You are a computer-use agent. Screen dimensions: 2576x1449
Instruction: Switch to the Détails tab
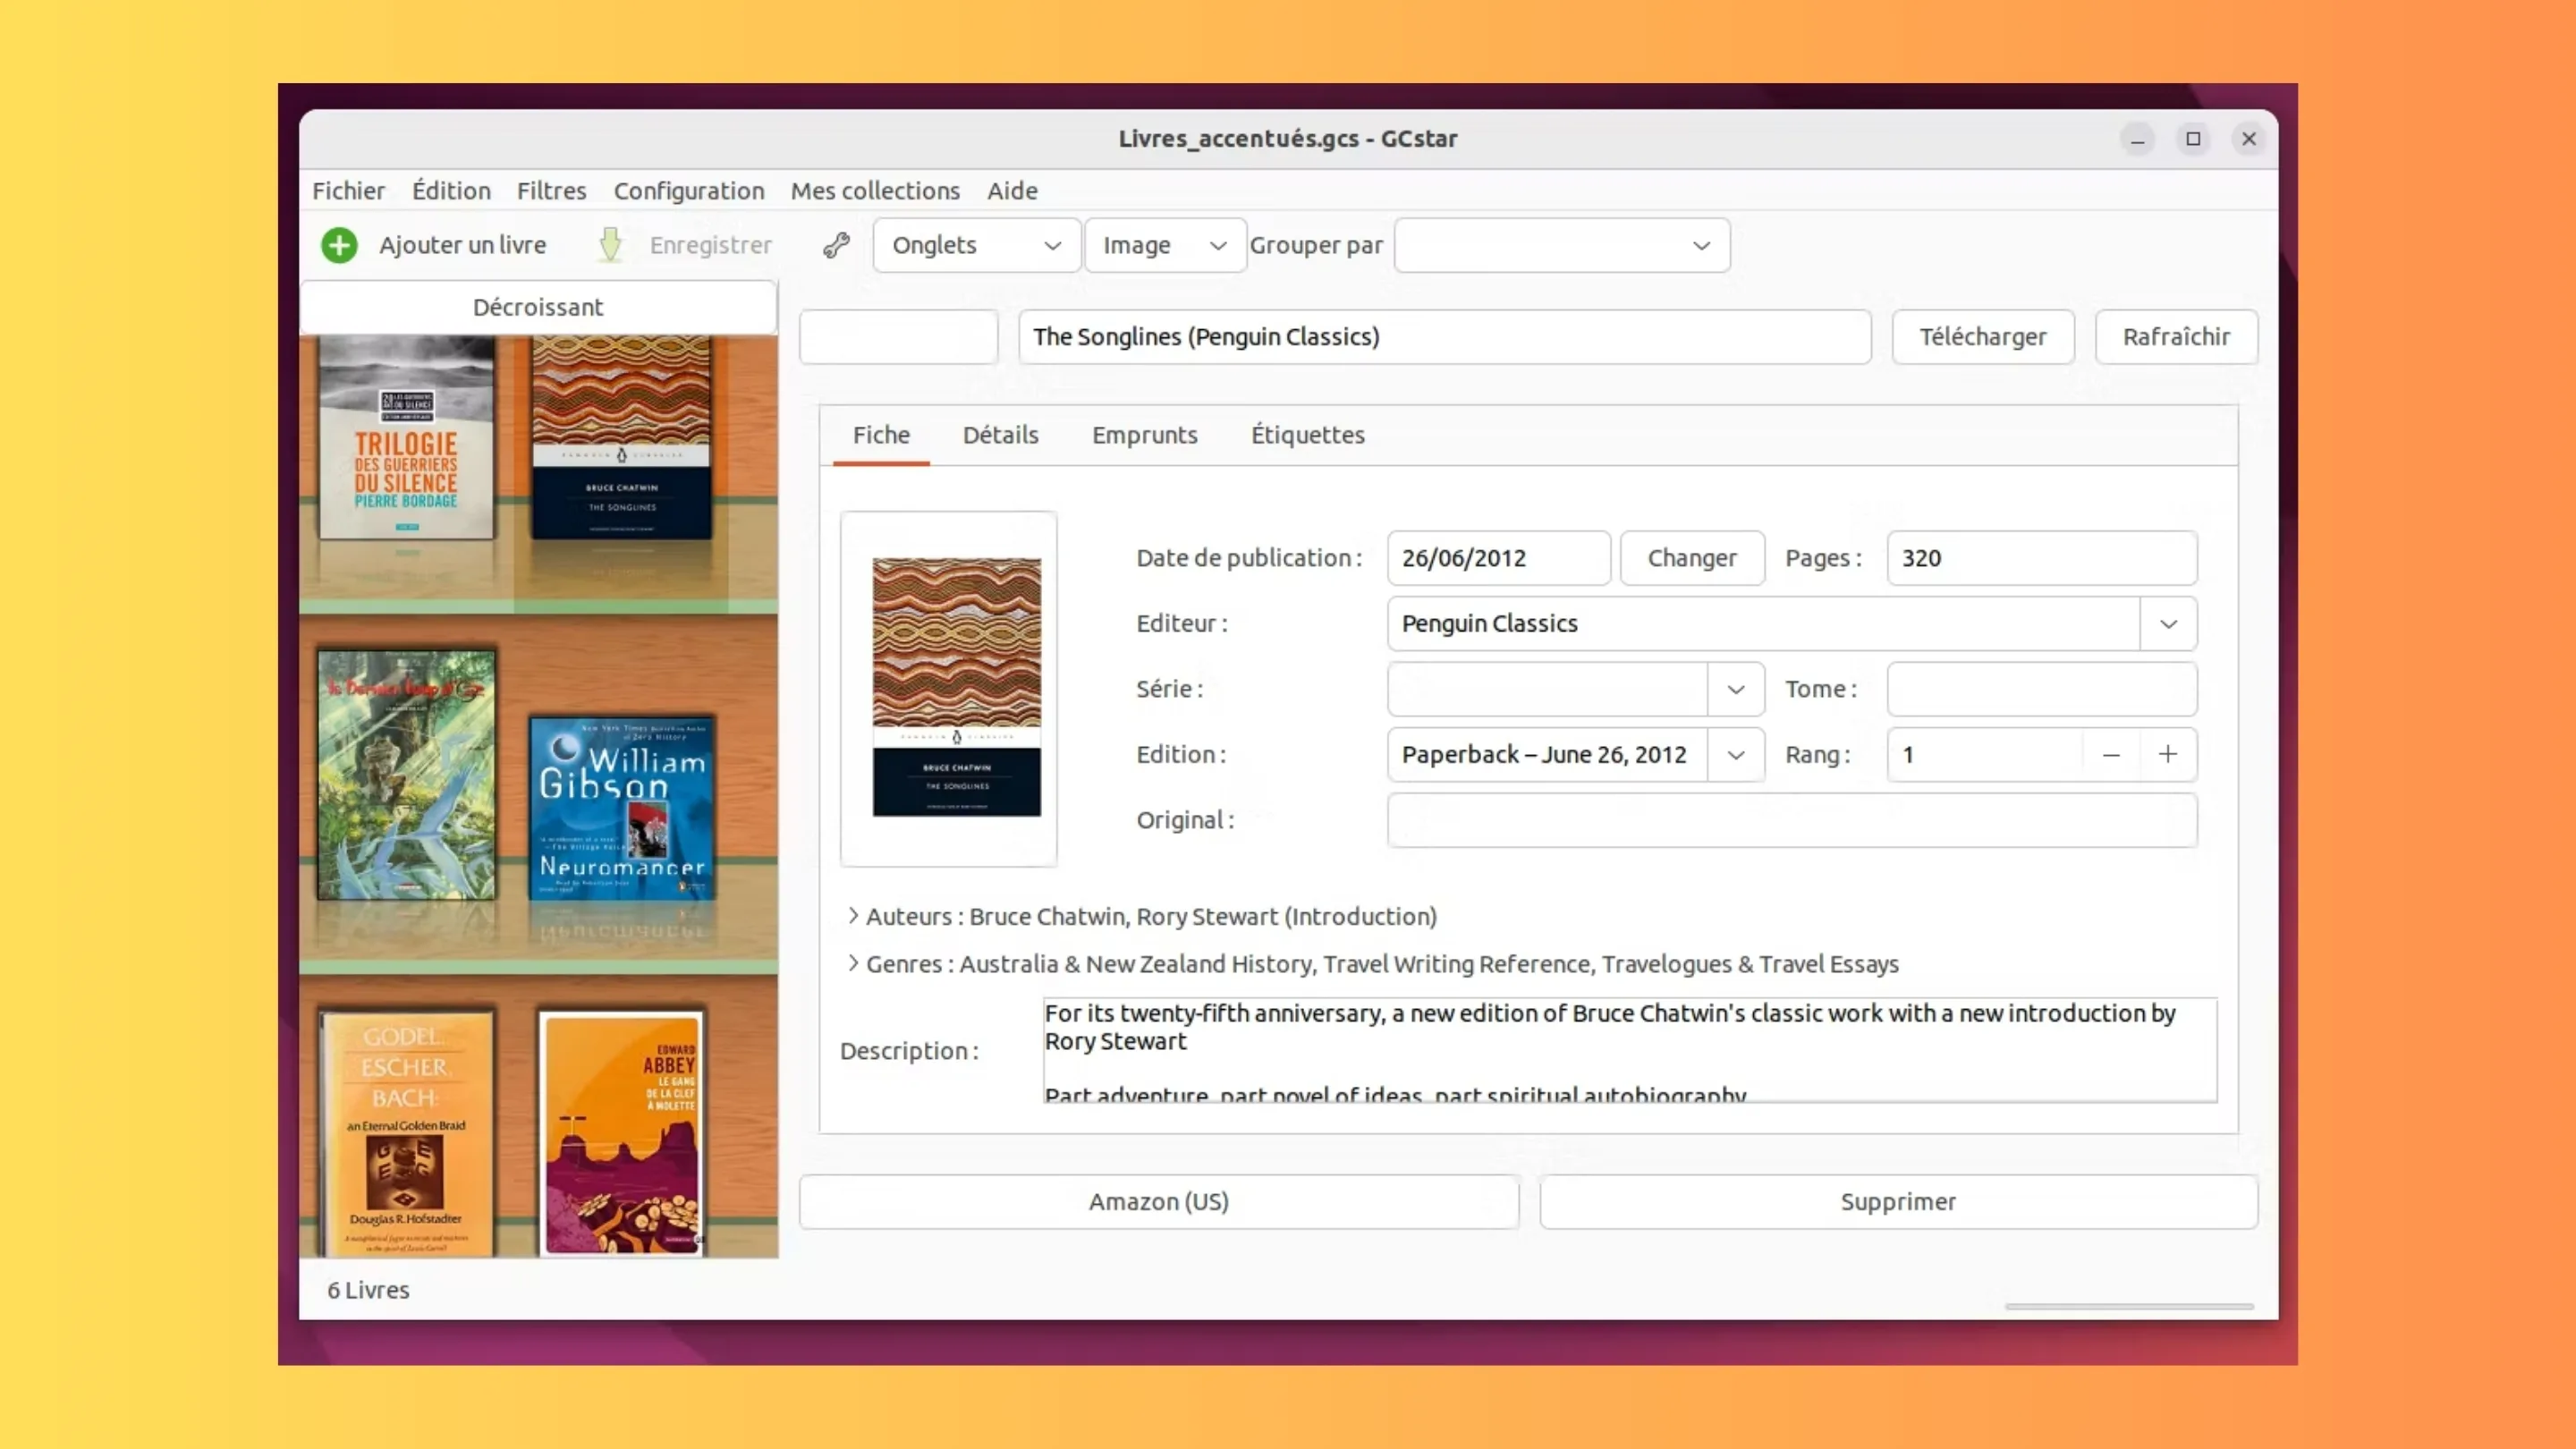pos(1000,435)
